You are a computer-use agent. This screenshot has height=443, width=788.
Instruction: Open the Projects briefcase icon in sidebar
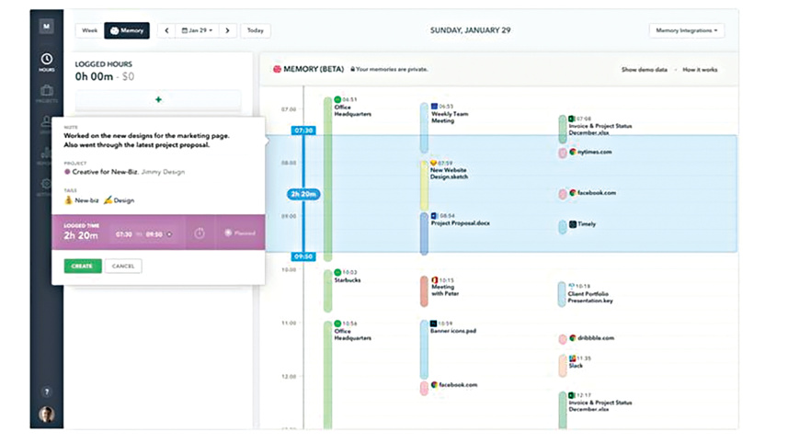pos(46,94)
